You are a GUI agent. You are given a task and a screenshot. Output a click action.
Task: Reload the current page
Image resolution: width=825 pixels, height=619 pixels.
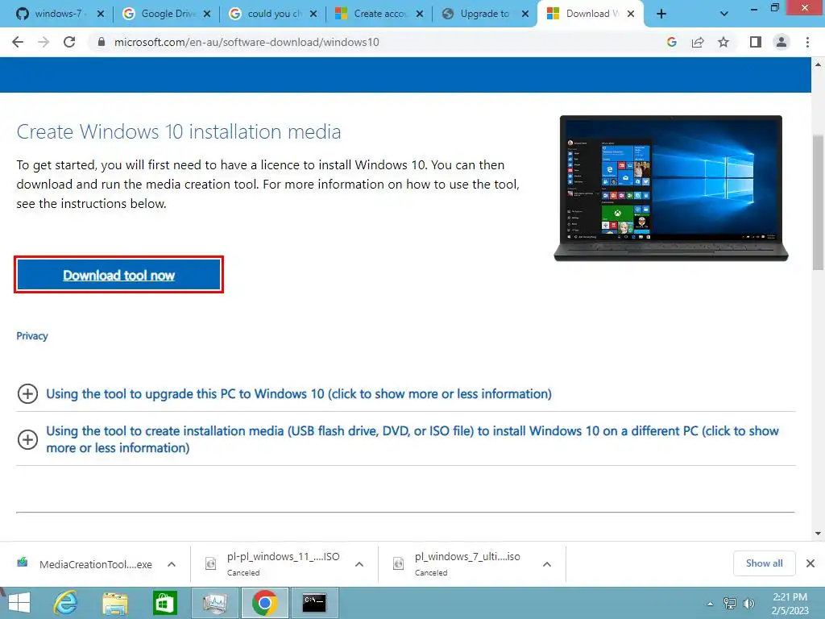pyautogui.click(x=69, y=42)
